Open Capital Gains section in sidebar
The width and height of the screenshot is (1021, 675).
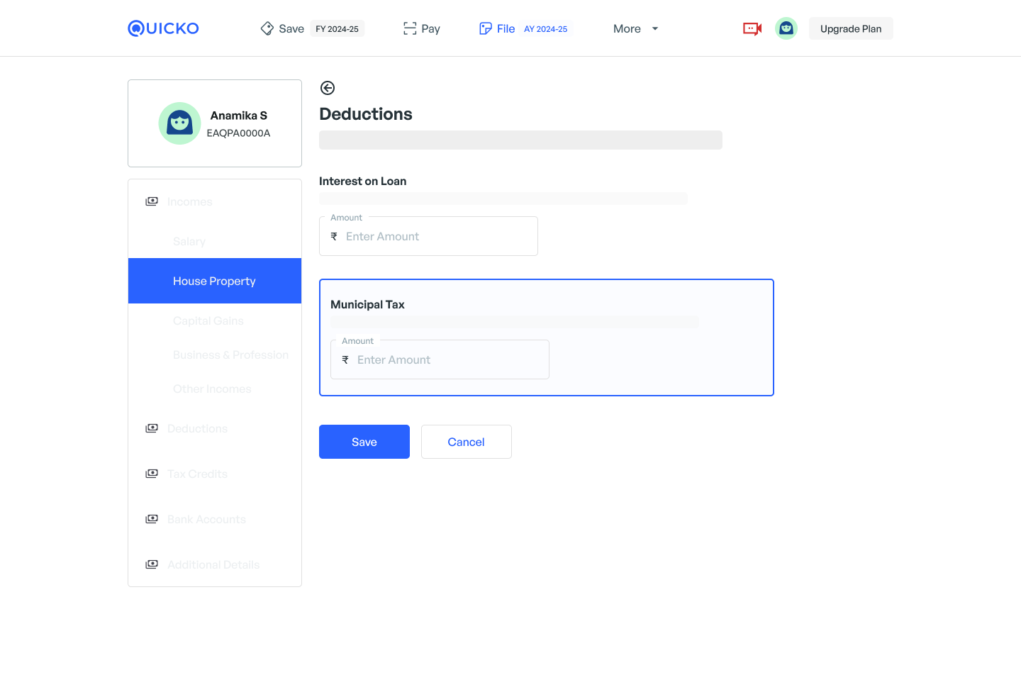click(x=208, y=320)
